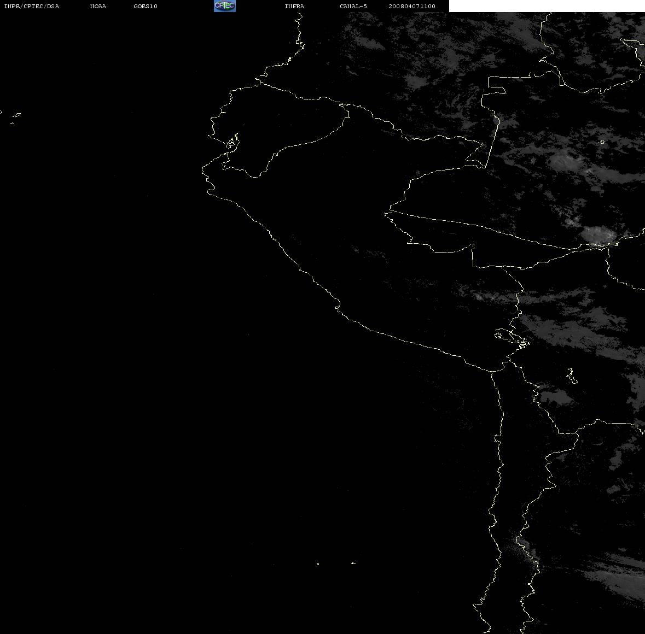Click the 200804071100 timestamp

[412, 6]
